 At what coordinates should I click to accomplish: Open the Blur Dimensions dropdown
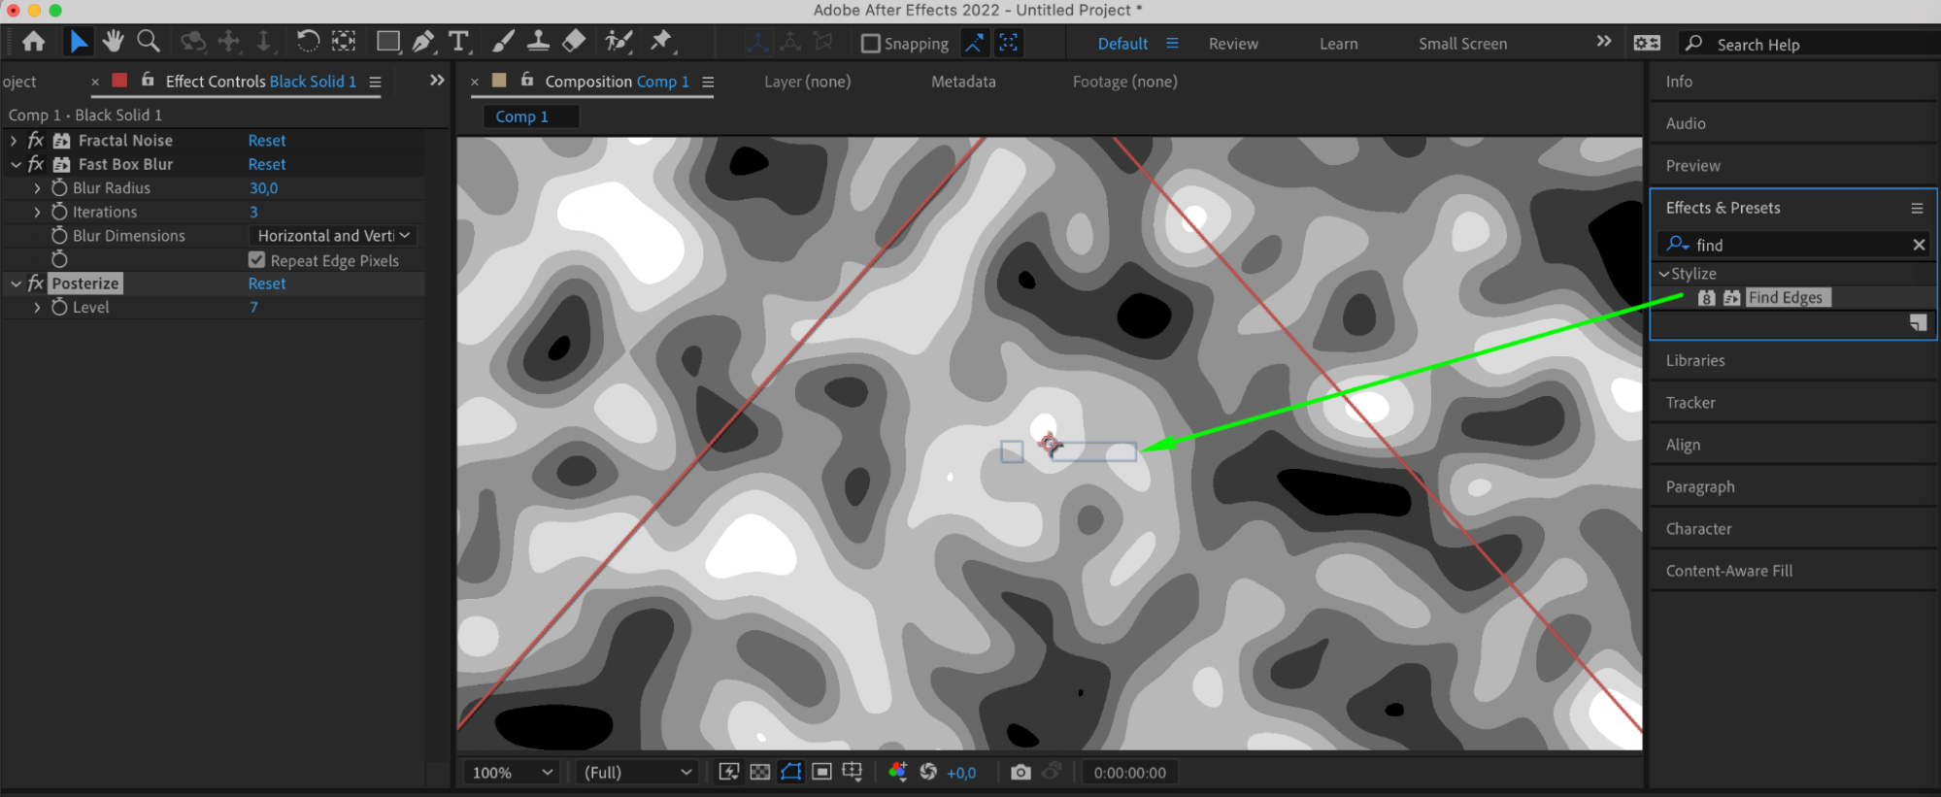pyautogui.click(x=333, y=236)
